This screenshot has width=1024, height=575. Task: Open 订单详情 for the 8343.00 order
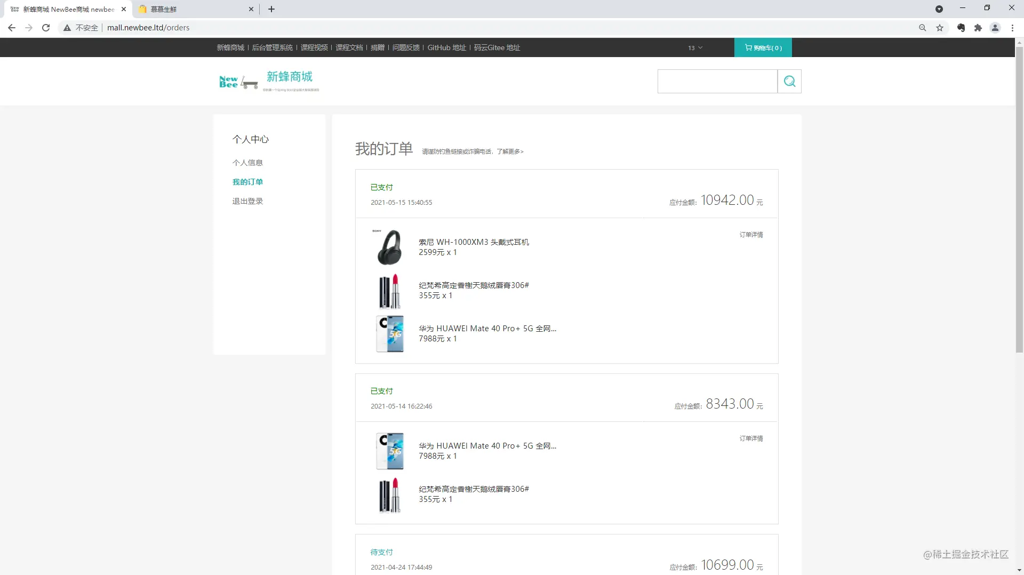pos(751,438)
